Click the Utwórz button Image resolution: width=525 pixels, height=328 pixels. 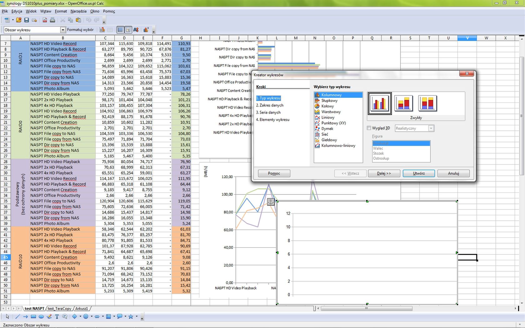(x=419, y=173)
